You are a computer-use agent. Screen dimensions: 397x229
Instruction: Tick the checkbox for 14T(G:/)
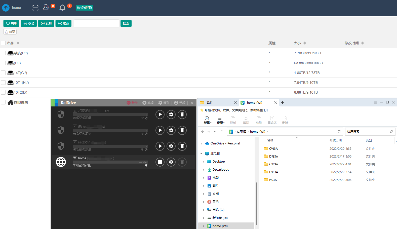pos(3,73)
